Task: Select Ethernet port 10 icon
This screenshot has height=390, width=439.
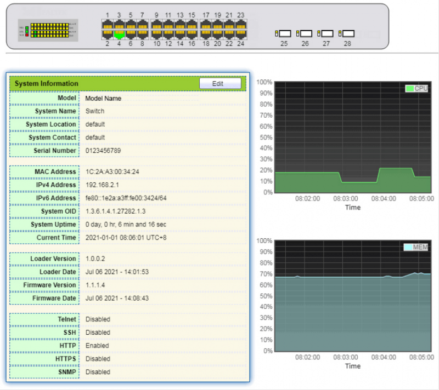Action: tap(156, 35)
